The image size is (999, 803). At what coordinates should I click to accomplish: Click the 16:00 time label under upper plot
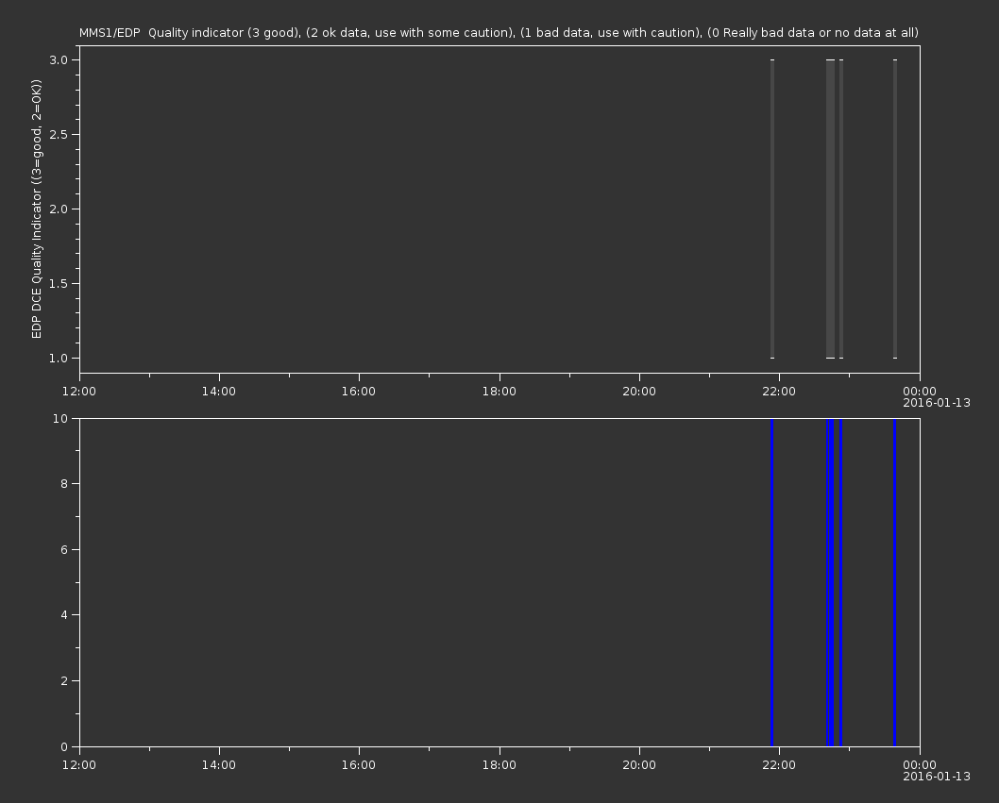point(359,391)
